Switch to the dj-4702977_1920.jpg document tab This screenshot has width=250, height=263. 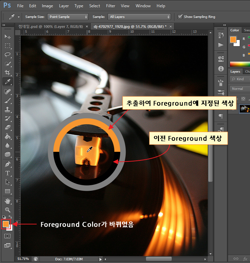[130, 27]
